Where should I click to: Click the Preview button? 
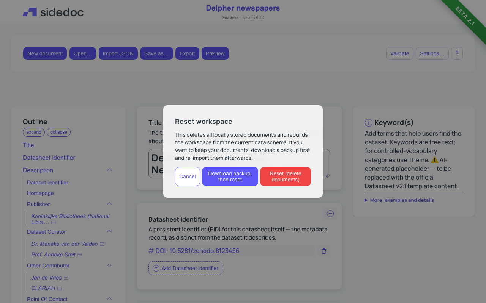[x=215, y=53]
